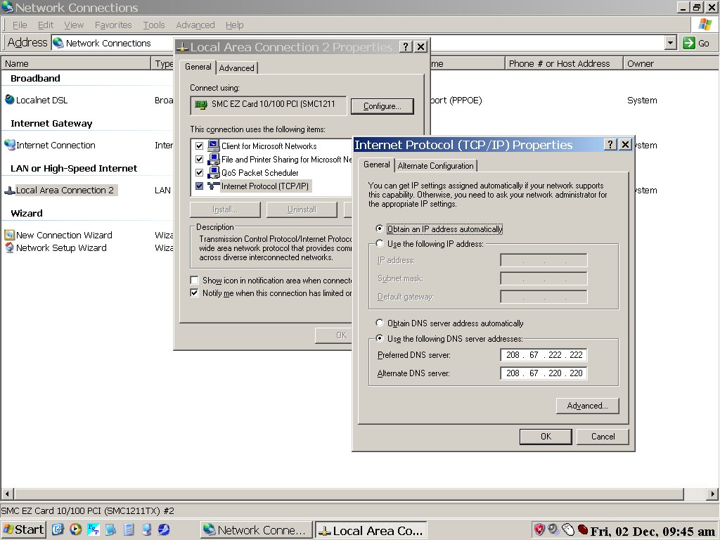The width and height of the screenshot is (720, 540).
Task: Click the QoS Packet Scheduler icon
Action: (x=214, y=172)
